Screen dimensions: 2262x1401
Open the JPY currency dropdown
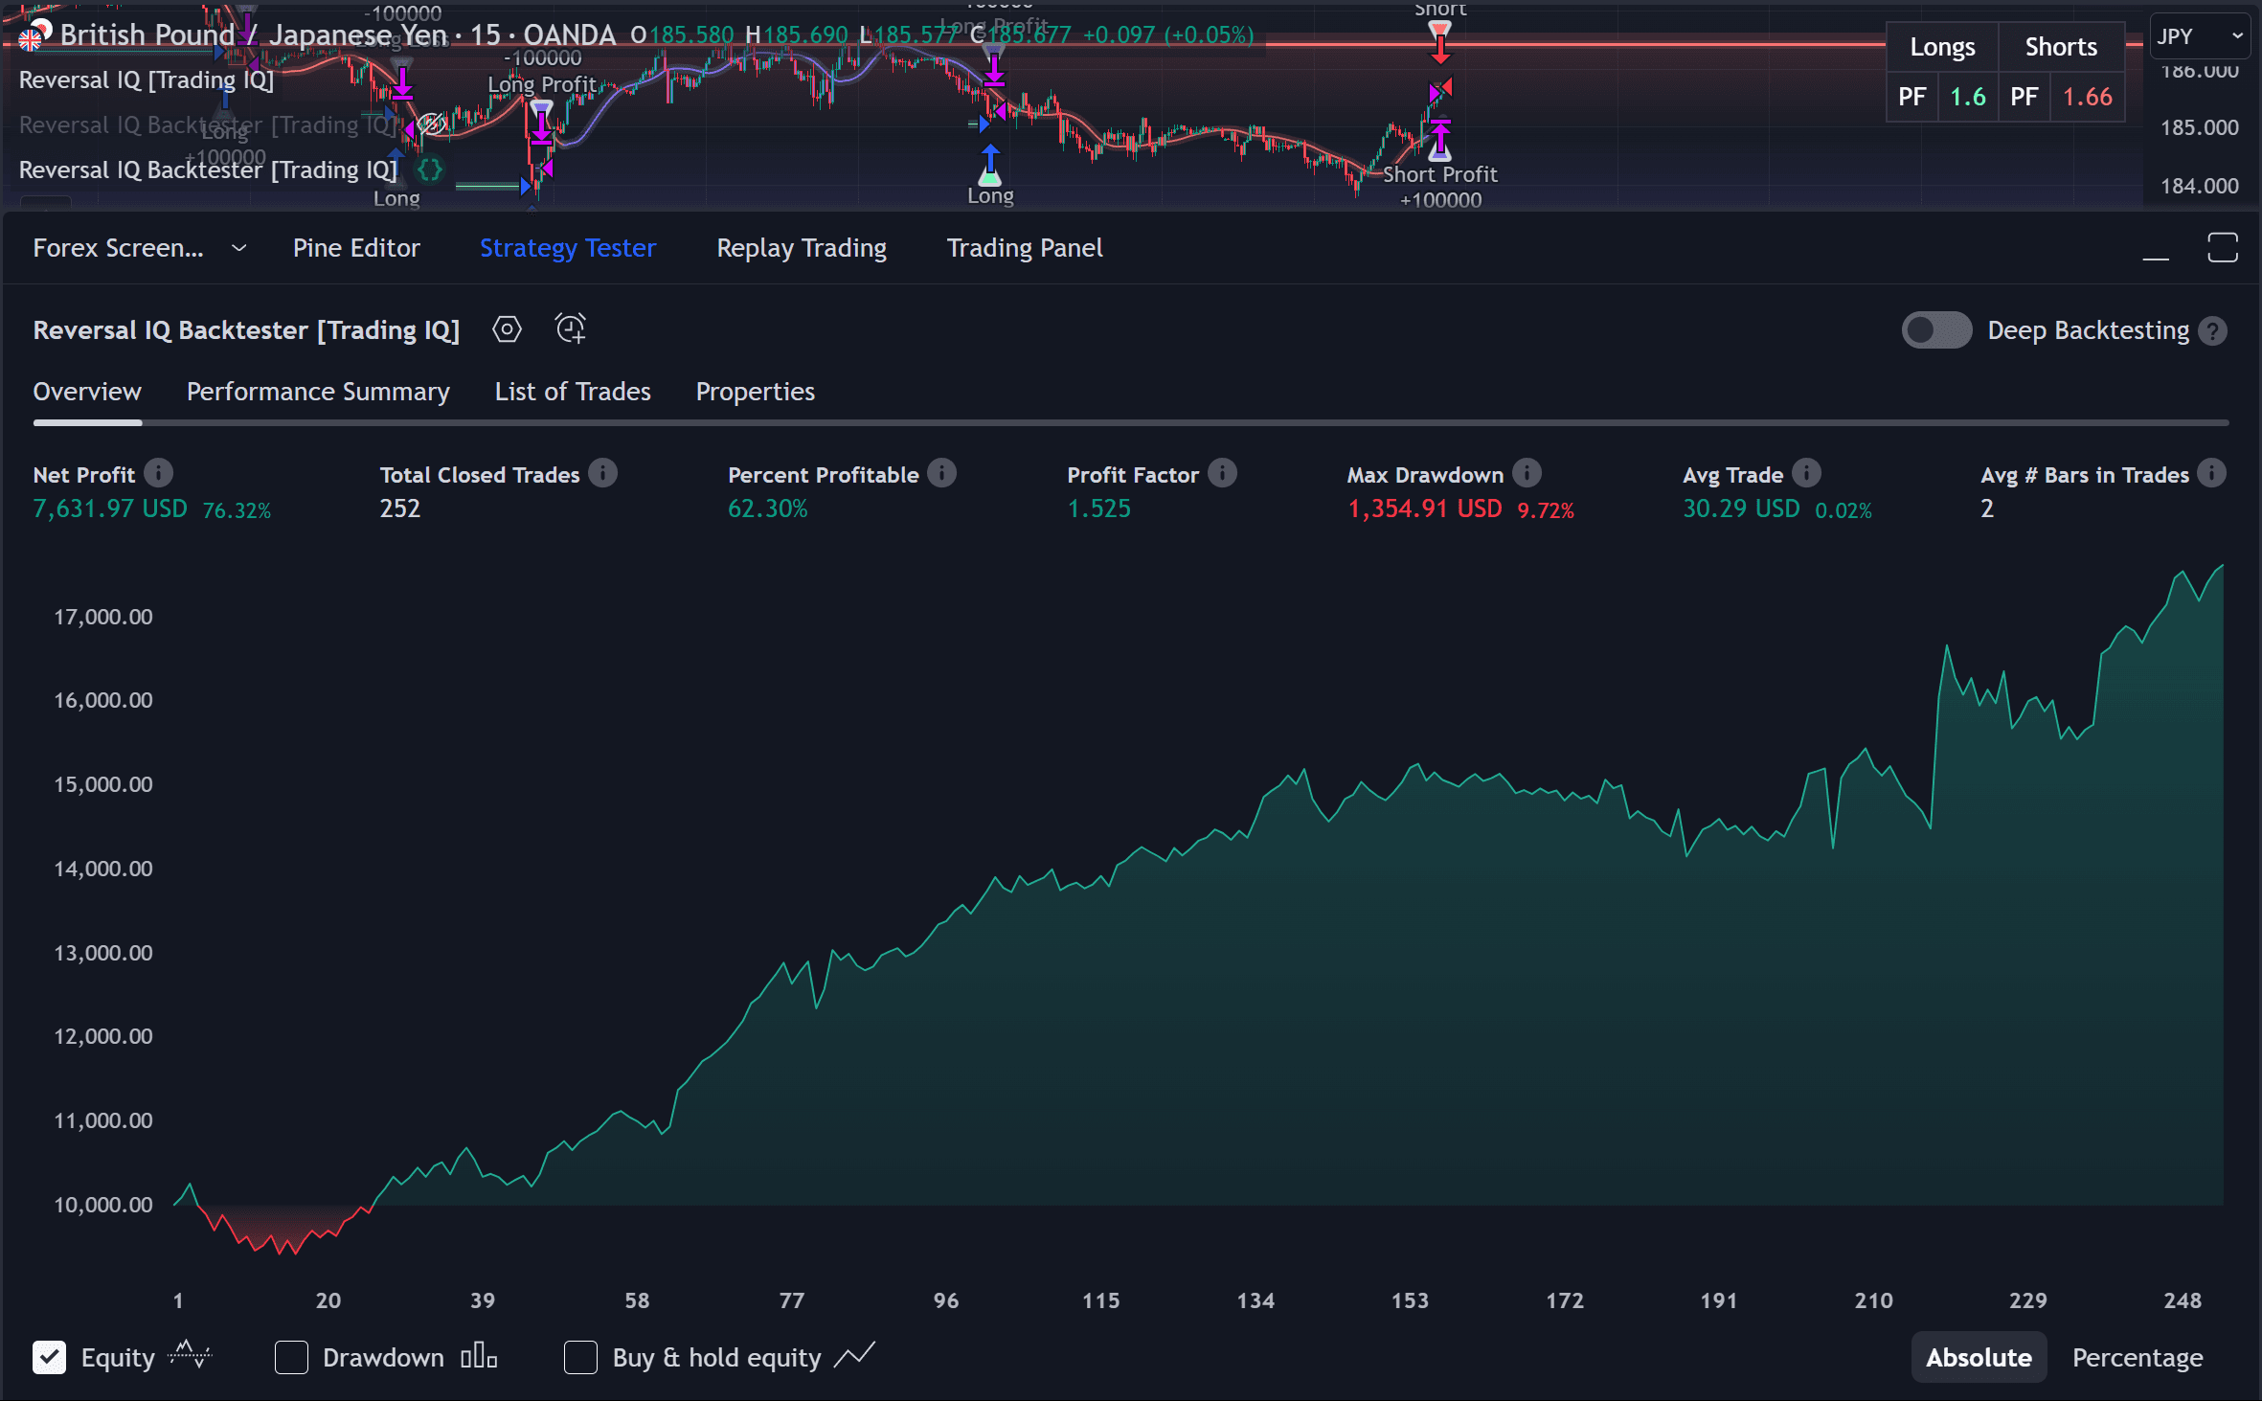(x=2200, y=36)
